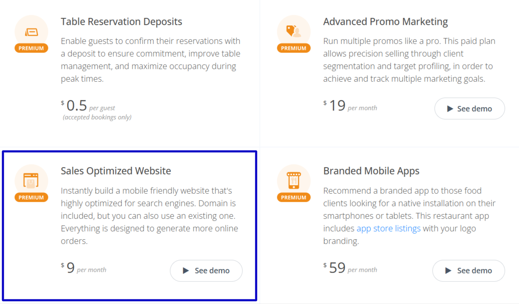Click the Table Reservation Deposits heading
This screenshot has width=519, height=304.
tap(121, 21)
